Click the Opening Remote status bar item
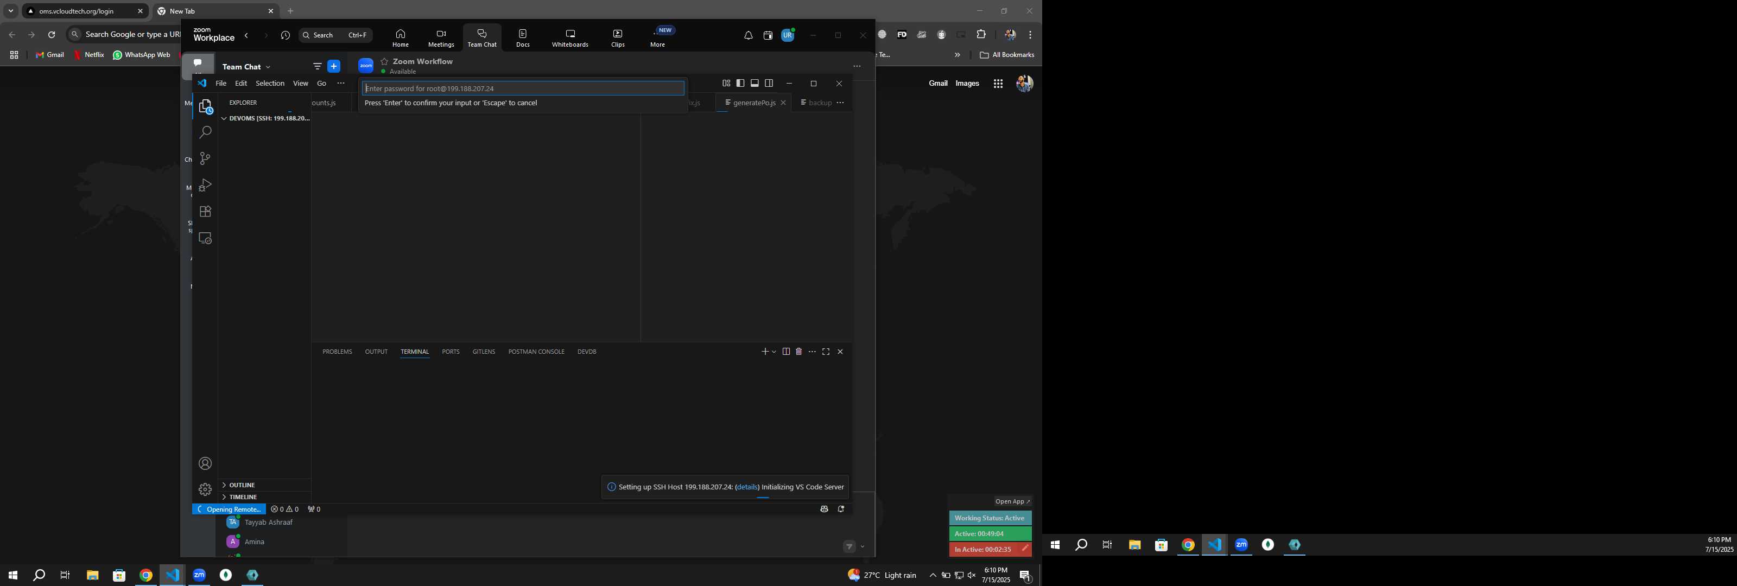 [229, 509]
